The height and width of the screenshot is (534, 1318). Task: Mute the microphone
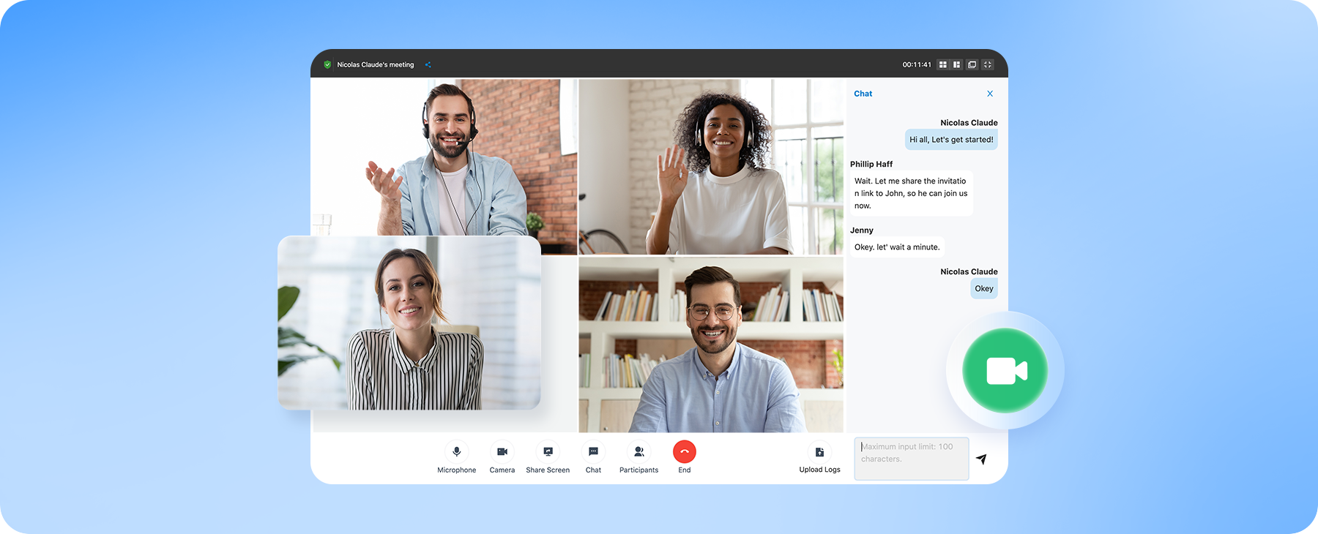[456, 452]
